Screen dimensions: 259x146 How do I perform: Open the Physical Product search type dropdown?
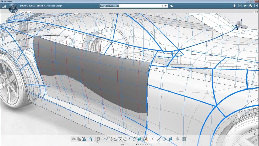click(110, 6)
